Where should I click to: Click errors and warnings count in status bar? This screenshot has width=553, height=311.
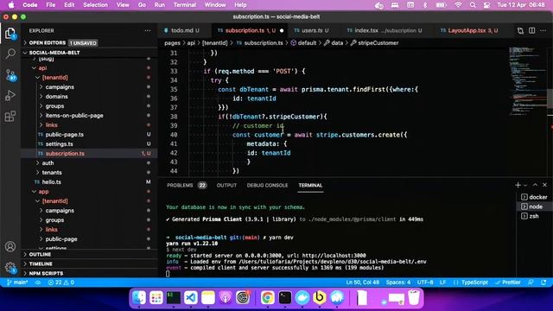tap(61, 282)
